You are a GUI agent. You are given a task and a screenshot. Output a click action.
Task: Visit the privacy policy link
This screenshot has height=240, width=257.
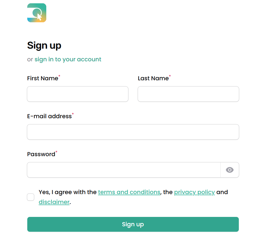pos(194,192)
